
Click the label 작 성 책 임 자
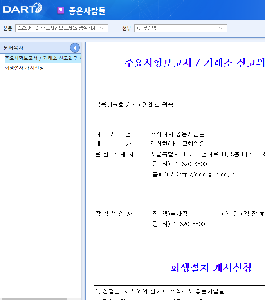(x=116, y=214)
